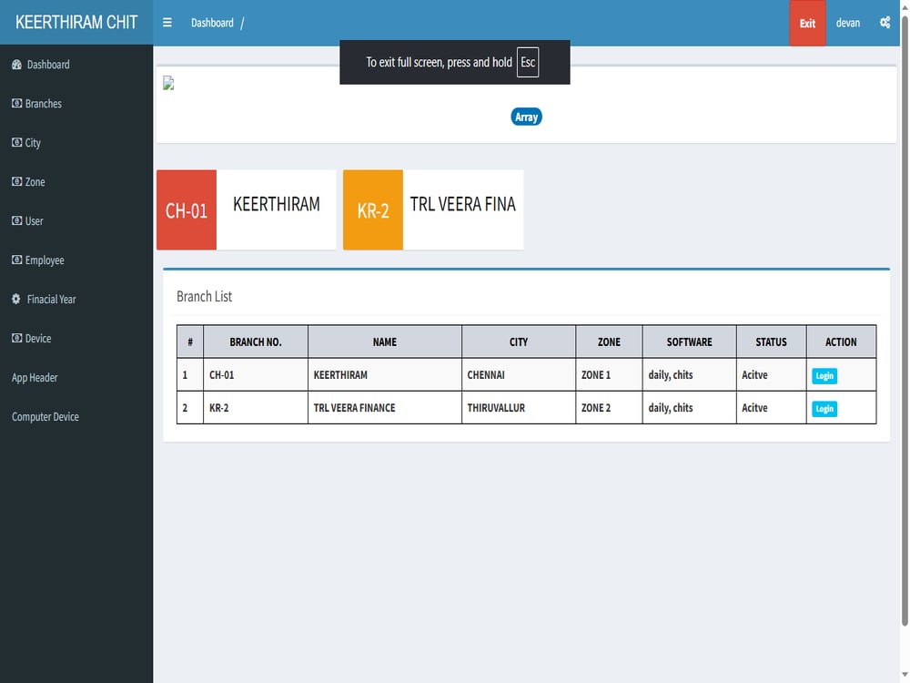Viewport: 910px width, 683px height.
Task: Click the devan user name
Action: tap(847, 23)
